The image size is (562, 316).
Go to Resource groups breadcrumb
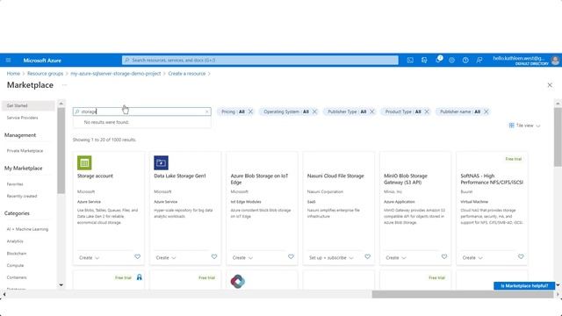click(45, 74)
